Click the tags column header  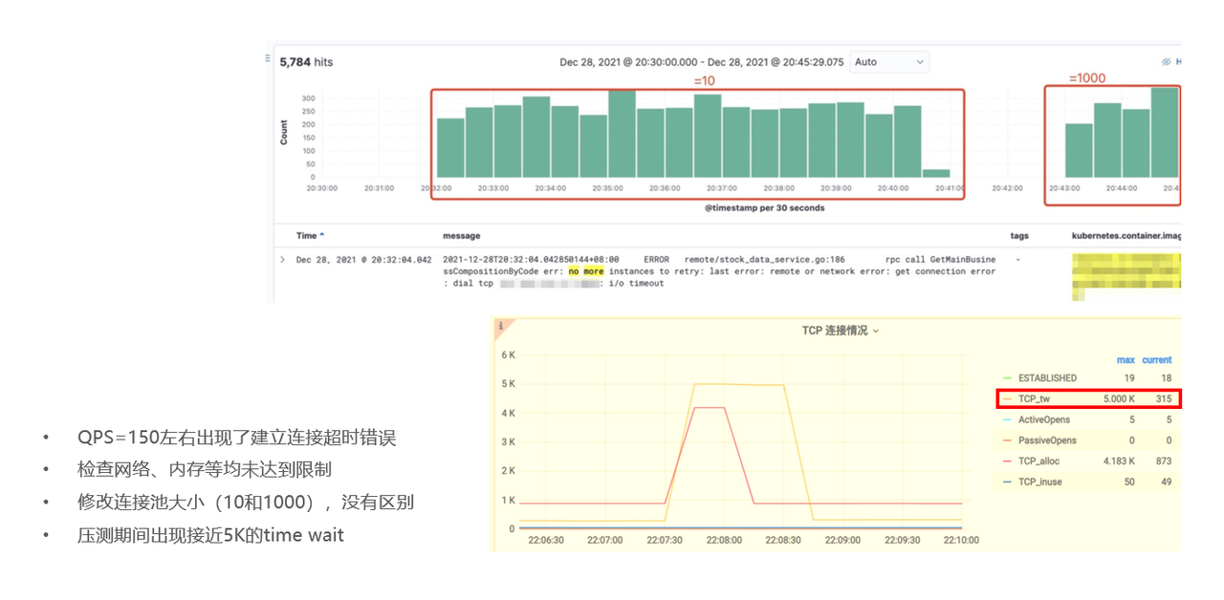click(x=1019, y=235)
